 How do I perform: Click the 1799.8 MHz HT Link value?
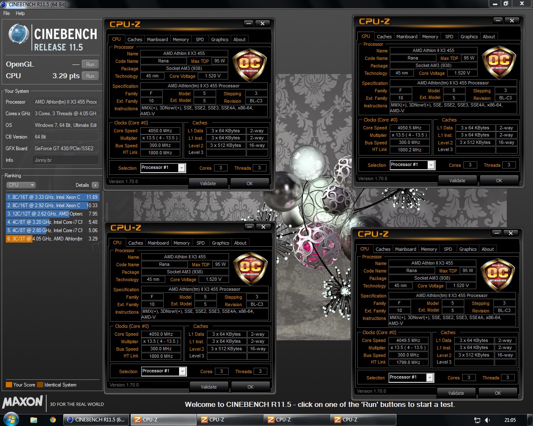click(408, 362)
